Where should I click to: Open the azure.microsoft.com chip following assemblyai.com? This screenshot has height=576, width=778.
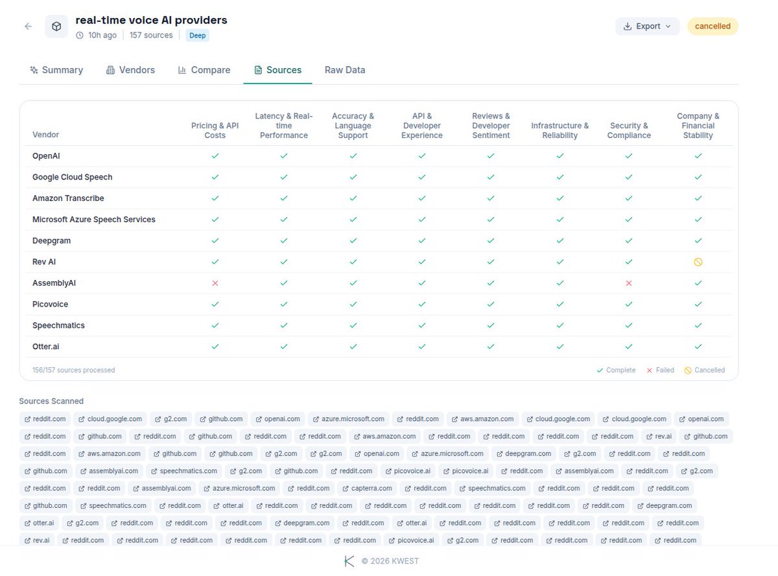click(239, 489)
